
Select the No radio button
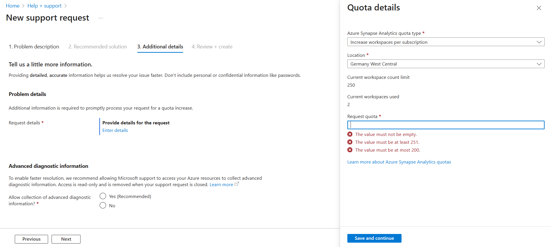point(103,206)
